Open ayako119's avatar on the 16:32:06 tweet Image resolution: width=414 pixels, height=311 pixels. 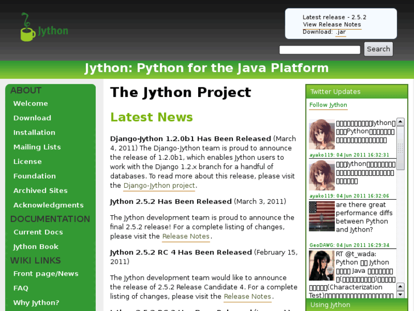322,175
